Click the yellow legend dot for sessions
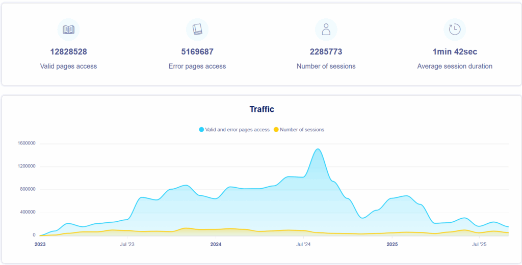This screenshot has width=522, height=265. tap(276, 130)
